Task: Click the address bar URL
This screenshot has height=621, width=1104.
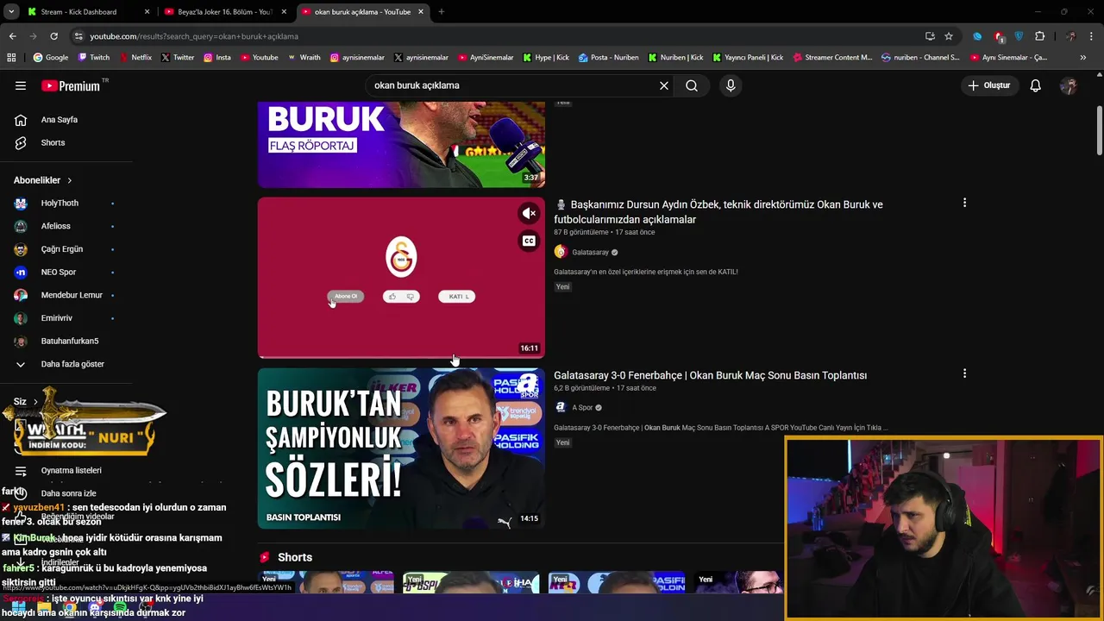Action: (x=194, y=36)
